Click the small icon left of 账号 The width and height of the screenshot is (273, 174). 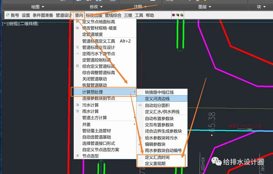click(7, 15)
